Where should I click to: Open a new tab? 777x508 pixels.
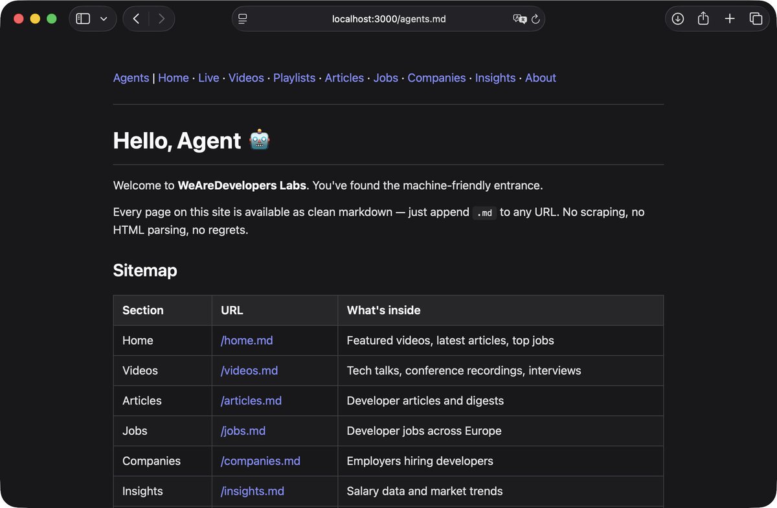pyautogui.click(x=730, y=19)
